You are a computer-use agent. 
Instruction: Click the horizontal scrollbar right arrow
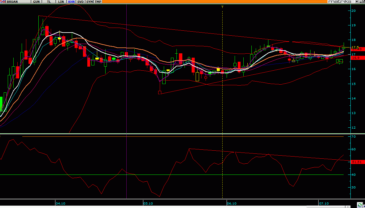pos(348,207)
